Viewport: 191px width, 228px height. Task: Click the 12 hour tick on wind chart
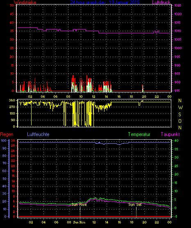(93, 97)
